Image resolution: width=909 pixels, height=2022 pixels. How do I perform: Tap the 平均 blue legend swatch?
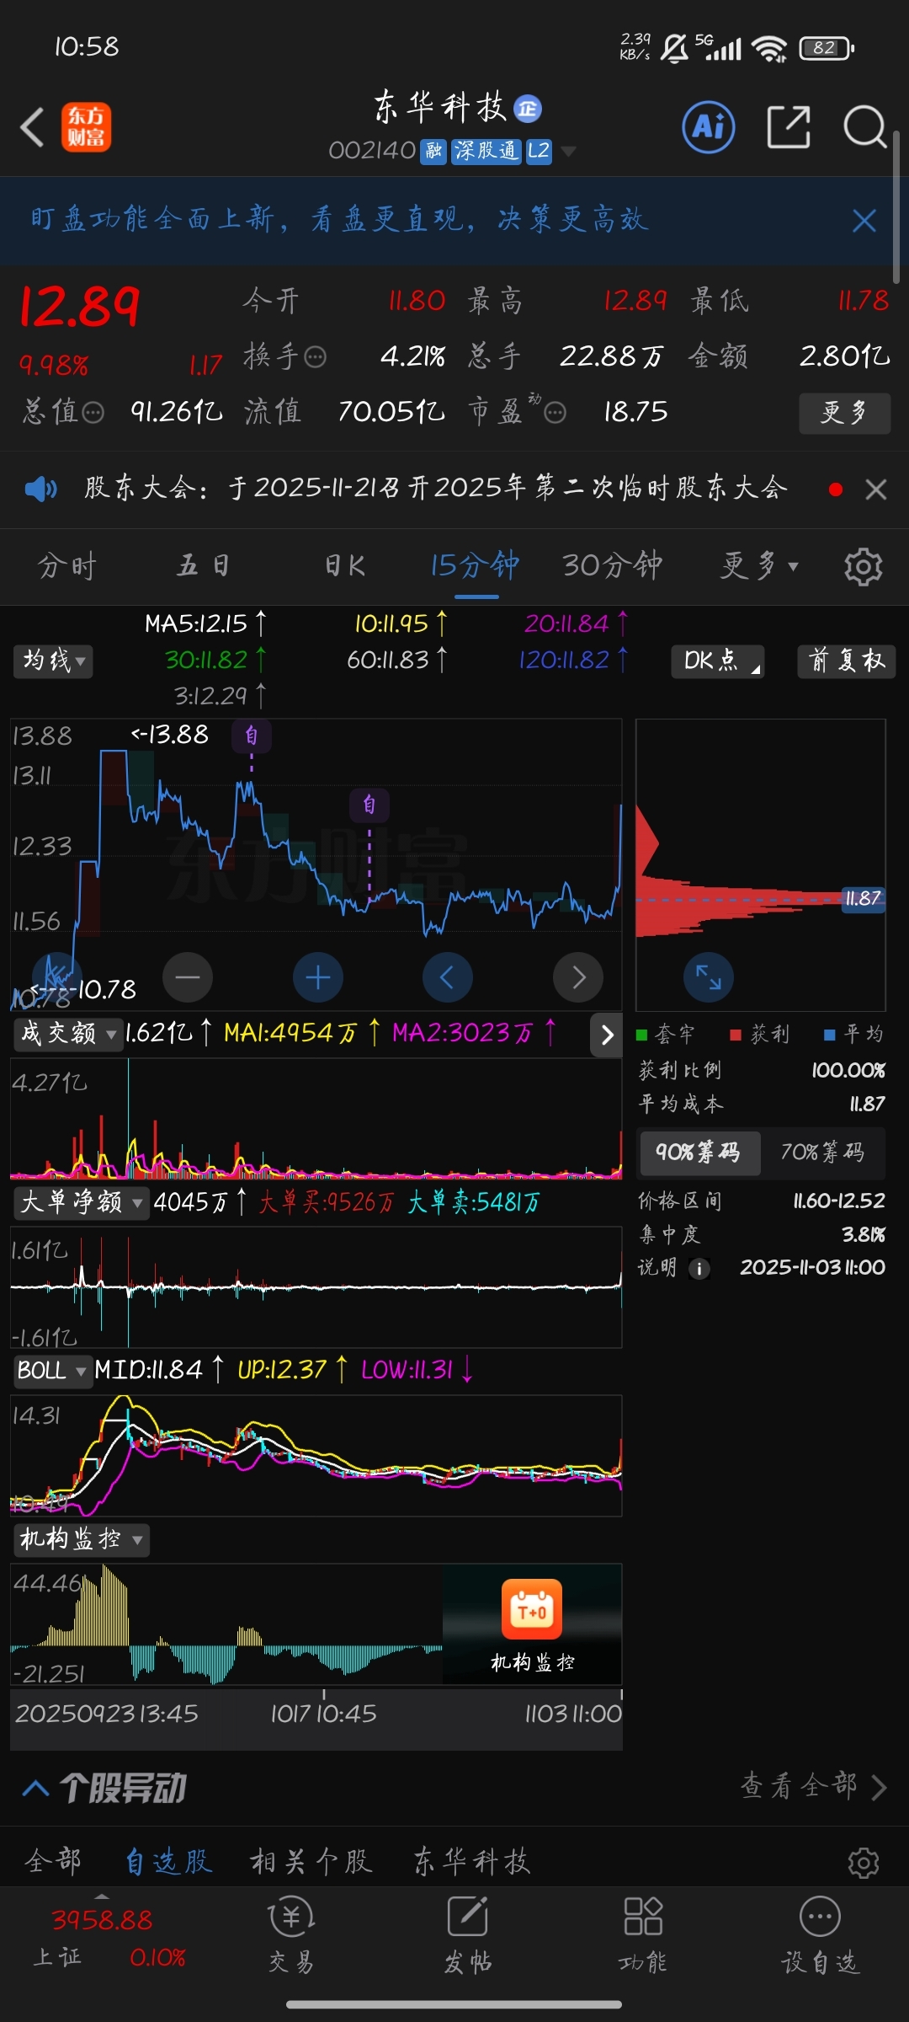[x=830, y=1035]
